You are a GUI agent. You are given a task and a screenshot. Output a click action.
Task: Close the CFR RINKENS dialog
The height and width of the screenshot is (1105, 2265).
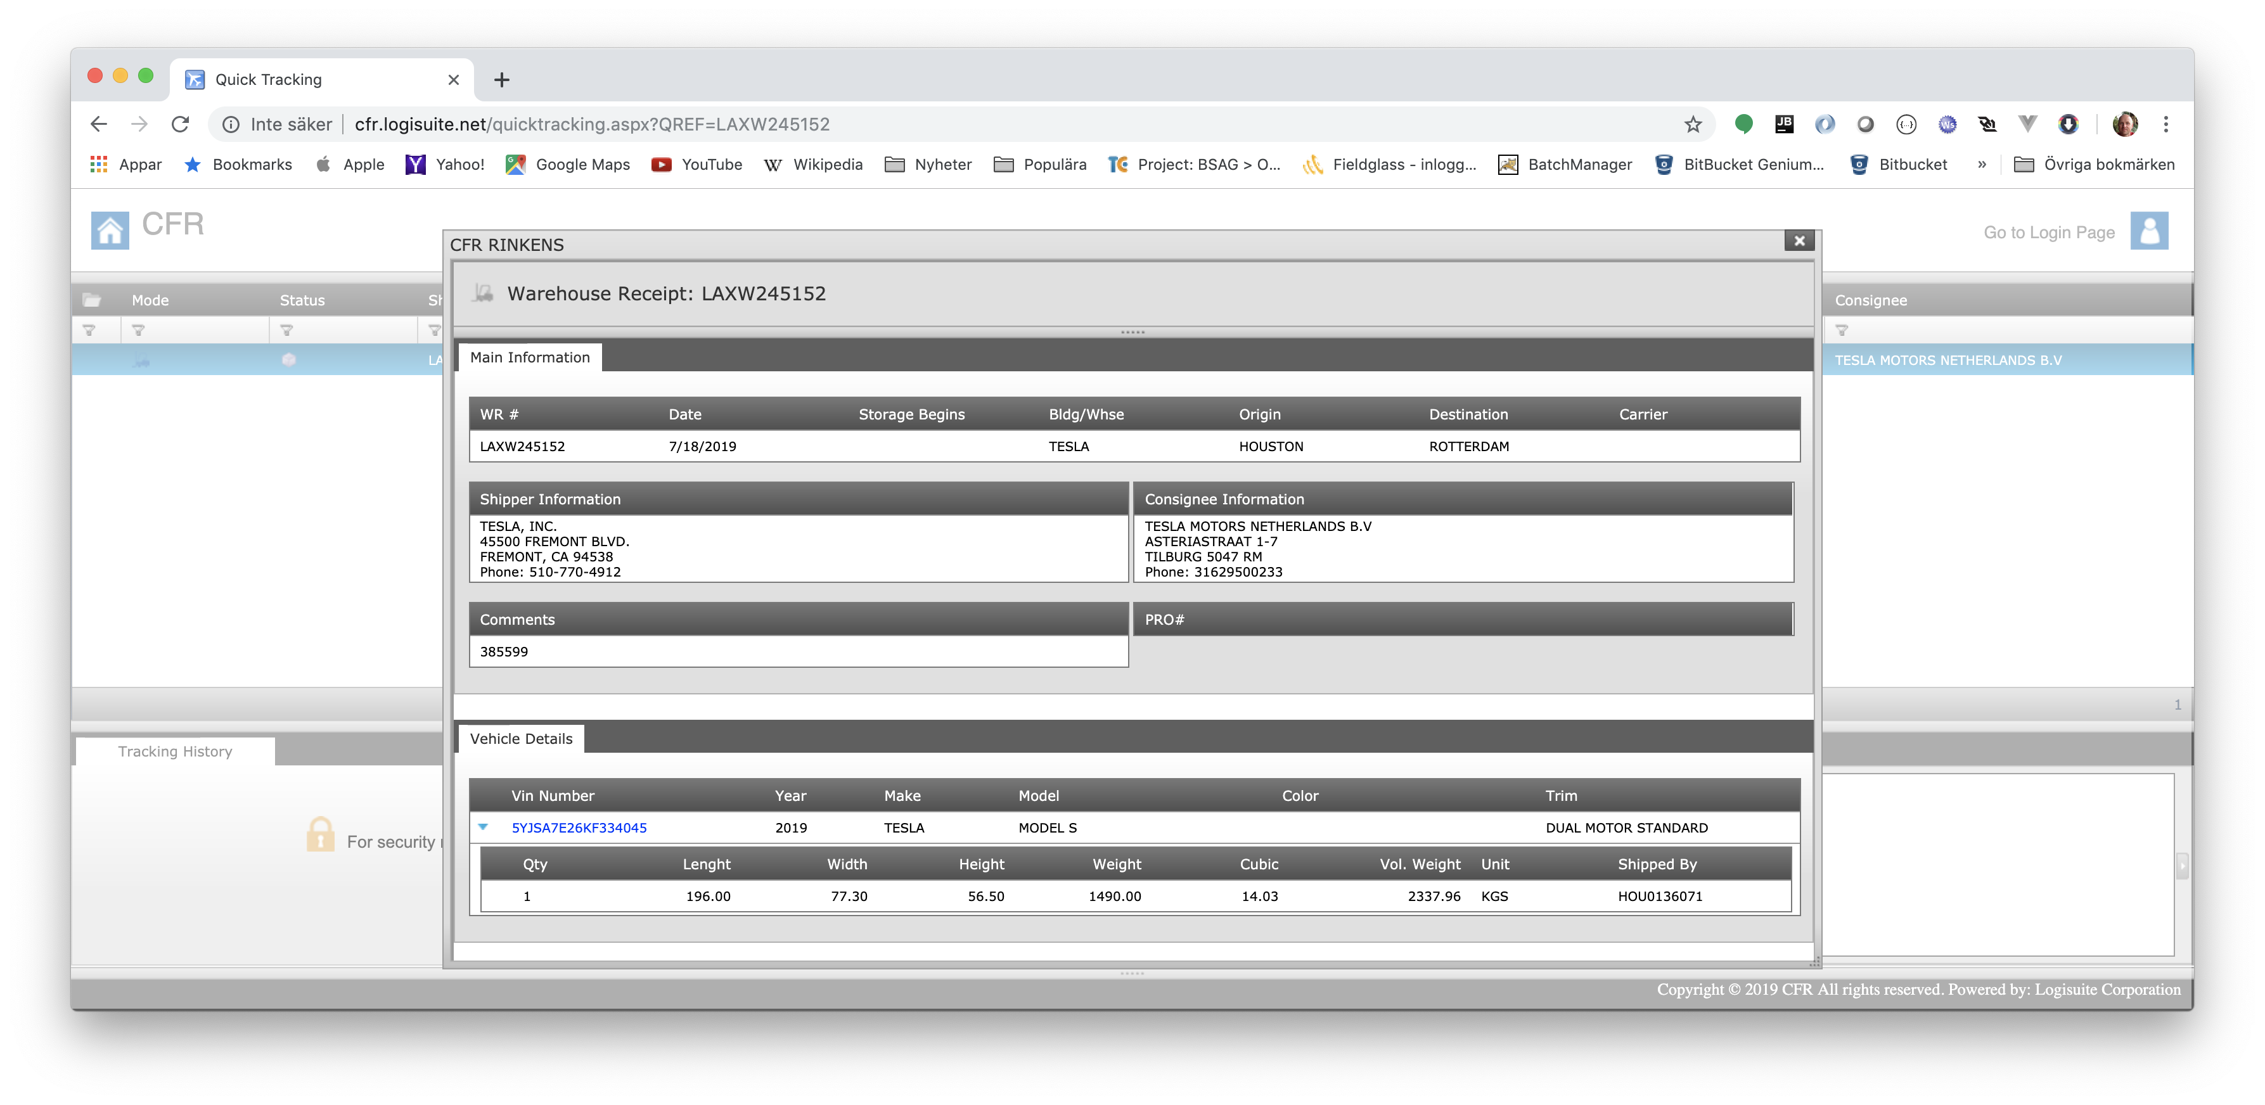[x=1799, y=241]
